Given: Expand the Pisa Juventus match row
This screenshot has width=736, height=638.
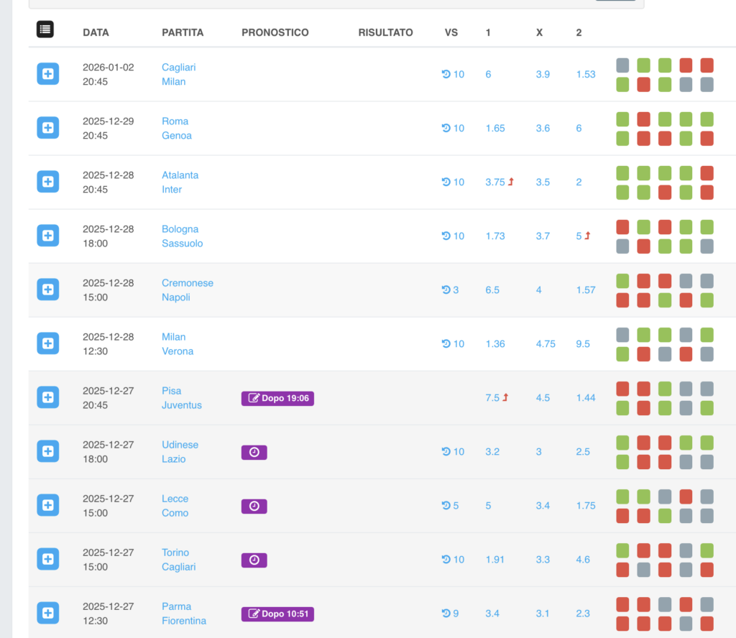Looking at the screenshot, I should (47, 397).
